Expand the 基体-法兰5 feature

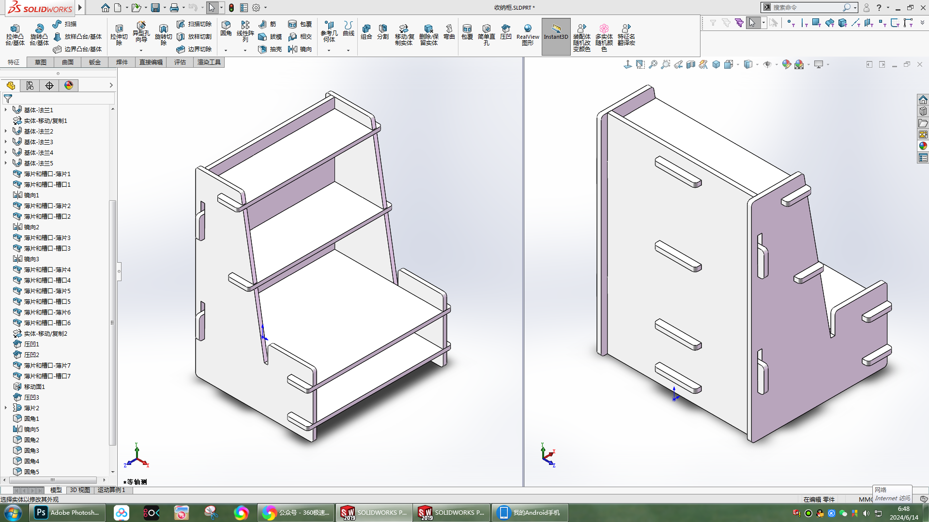[6, 163]
